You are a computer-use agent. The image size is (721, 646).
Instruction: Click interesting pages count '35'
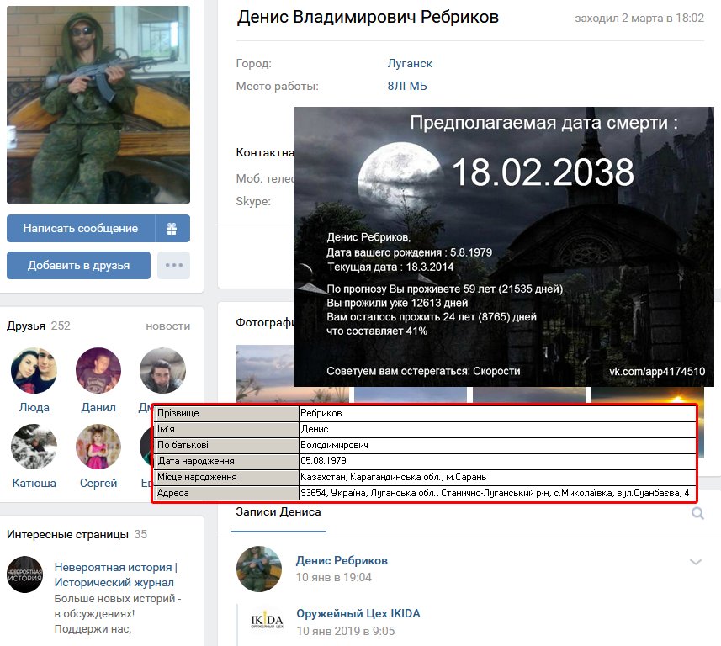pos(140,534)
